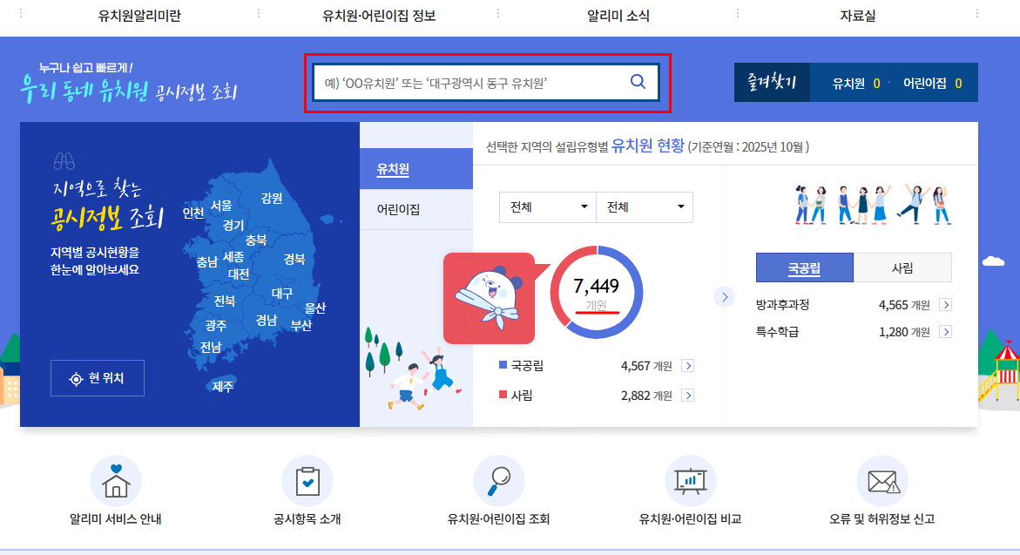Select 제주 region on the map
The height and width of the screenshot is (555, 1020).
tap(223, 387)
